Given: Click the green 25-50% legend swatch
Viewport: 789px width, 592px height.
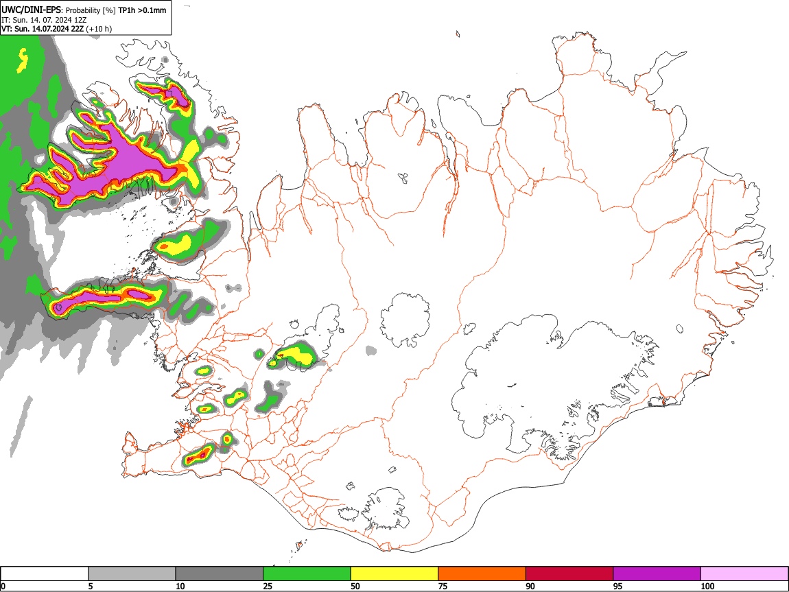Looking at the screenshot, I should [x=307, y=574].
